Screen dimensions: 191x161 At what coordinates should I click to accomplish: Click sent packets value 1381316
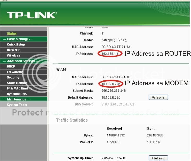(153, 142)
